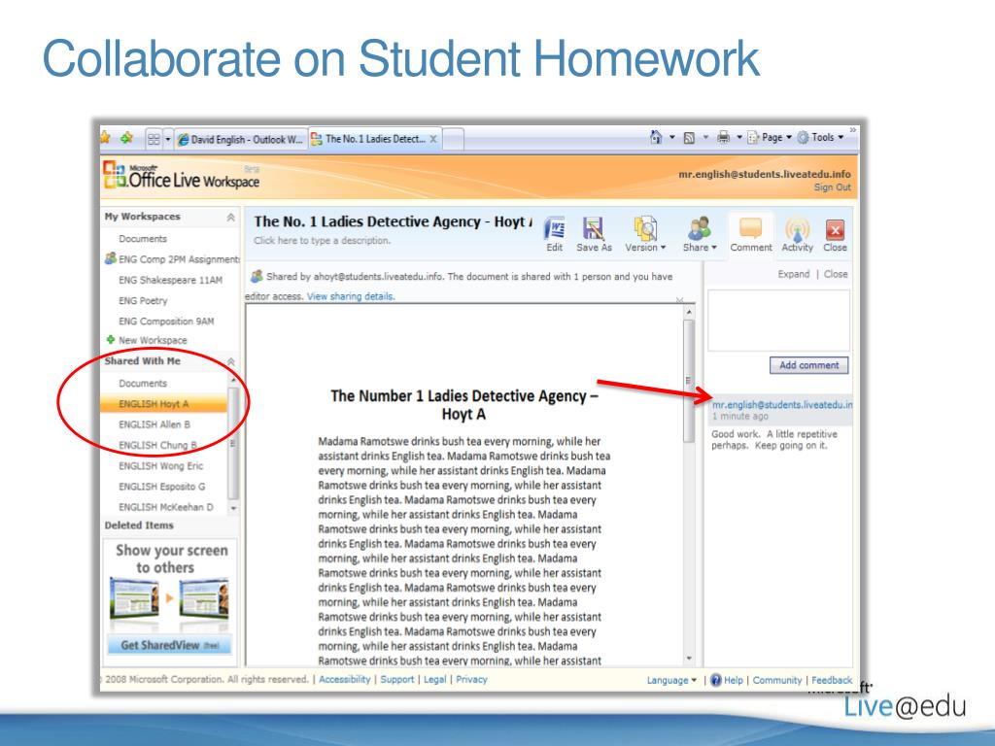The height and width of the screenshot is (746, 995).
Task: Click 'Click here to type a description'
Action: point(323,241)
